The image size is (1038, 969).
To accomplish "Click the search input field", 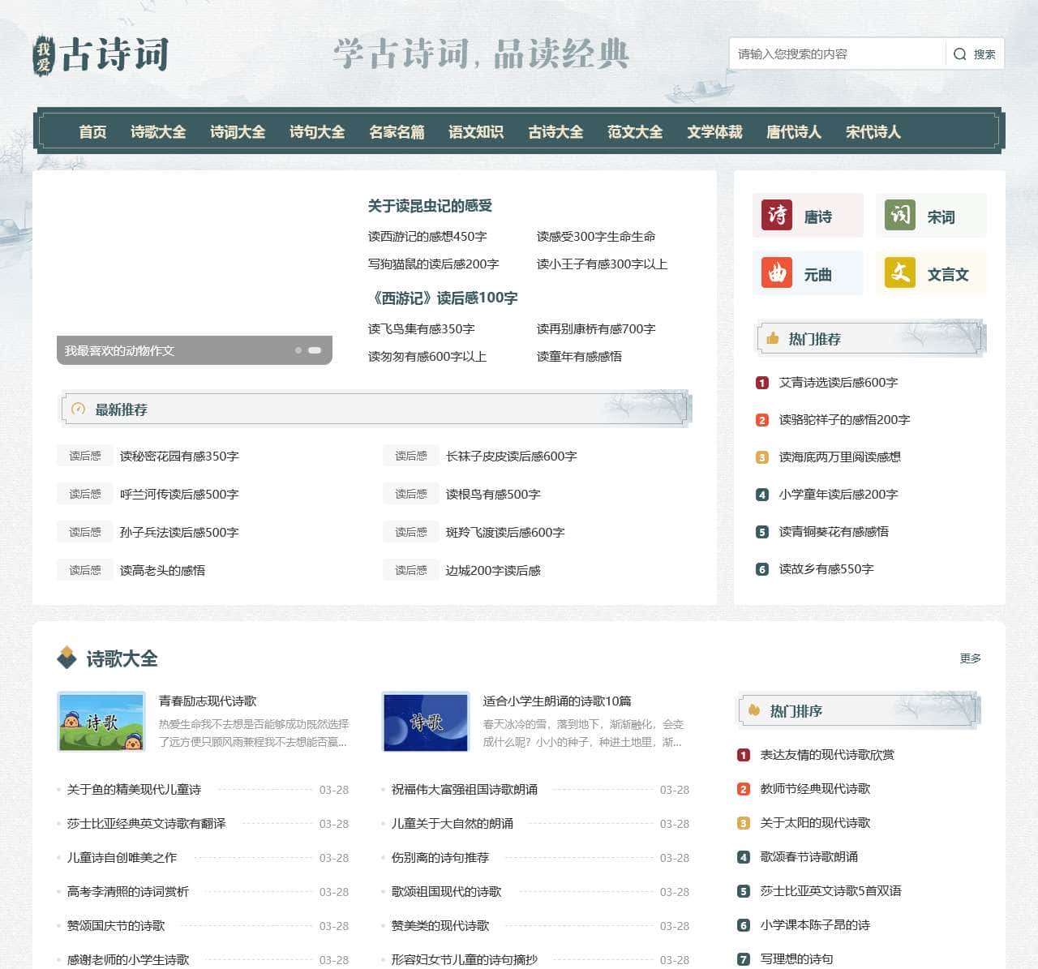I will click(837, 54).
